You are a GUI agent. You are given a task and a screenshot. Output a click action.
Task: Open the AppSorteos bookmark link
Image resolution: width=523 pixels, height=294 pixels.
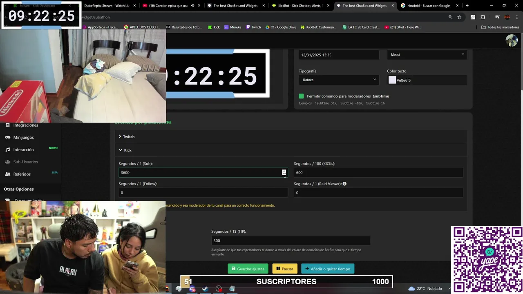pos(100,27)
